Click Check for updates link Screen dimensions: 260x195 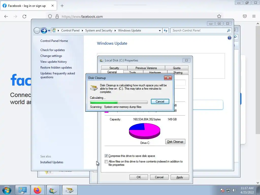(53, 50)
